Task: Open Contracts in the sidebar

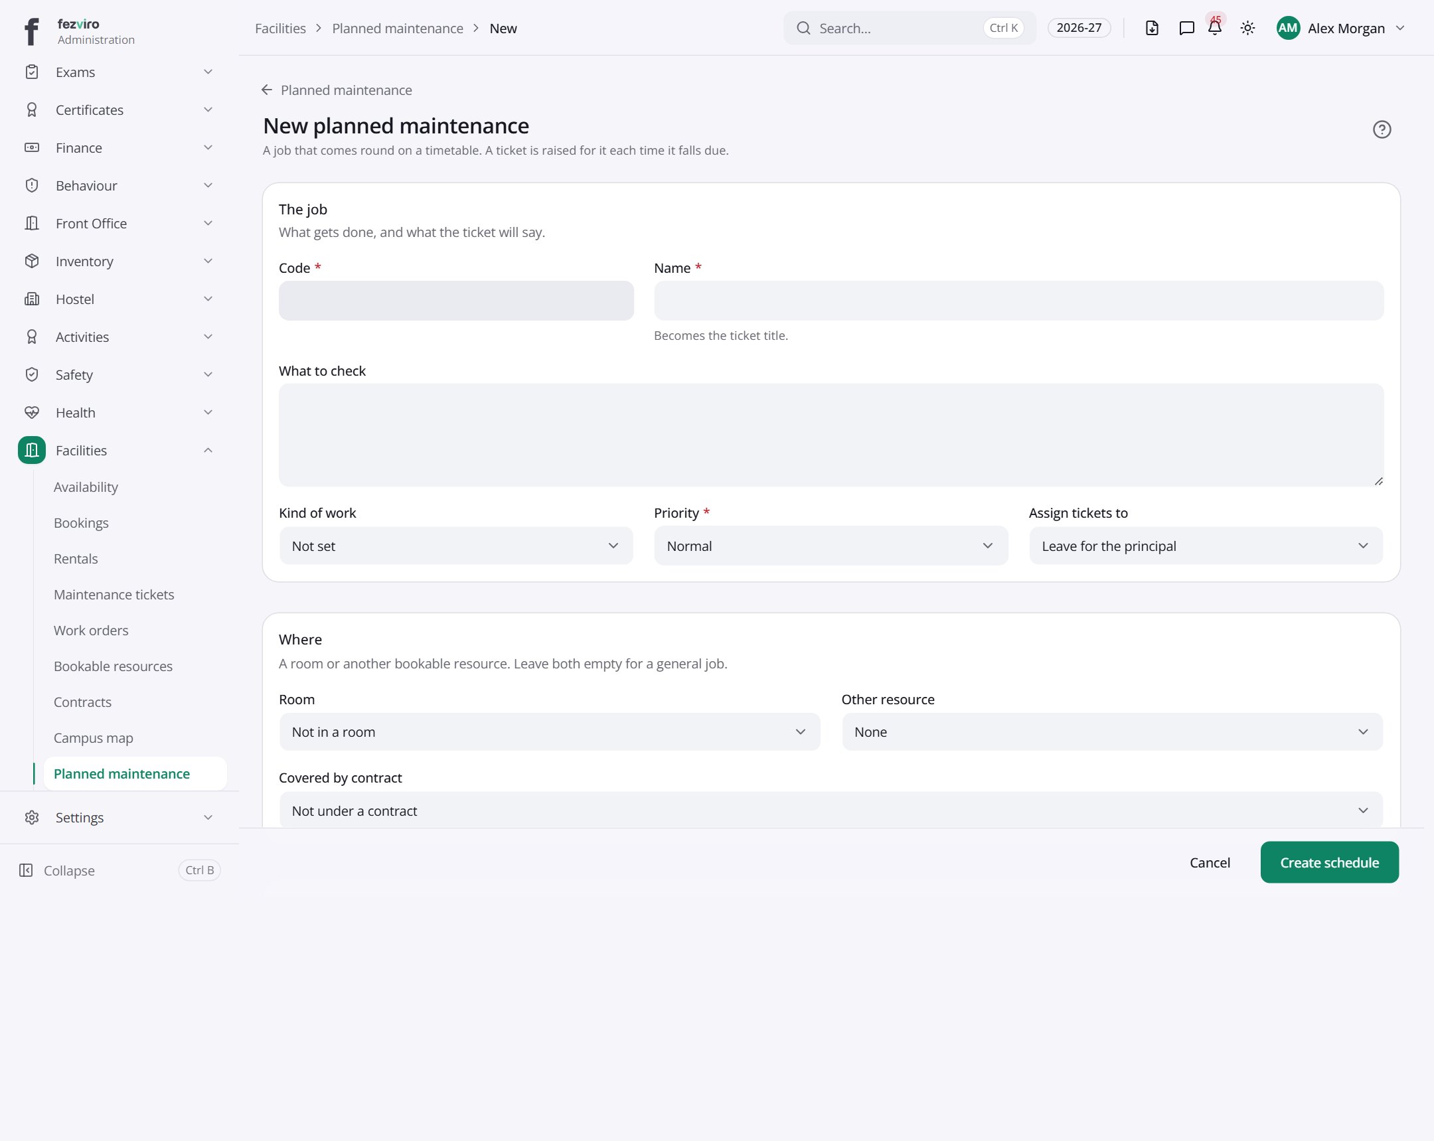Action: pos(82,703)
